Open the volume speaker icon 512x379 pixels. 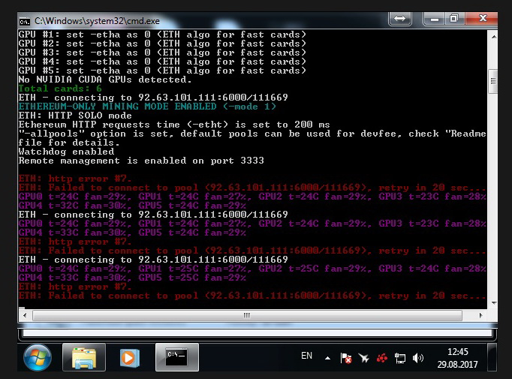(x=418, y=359)
